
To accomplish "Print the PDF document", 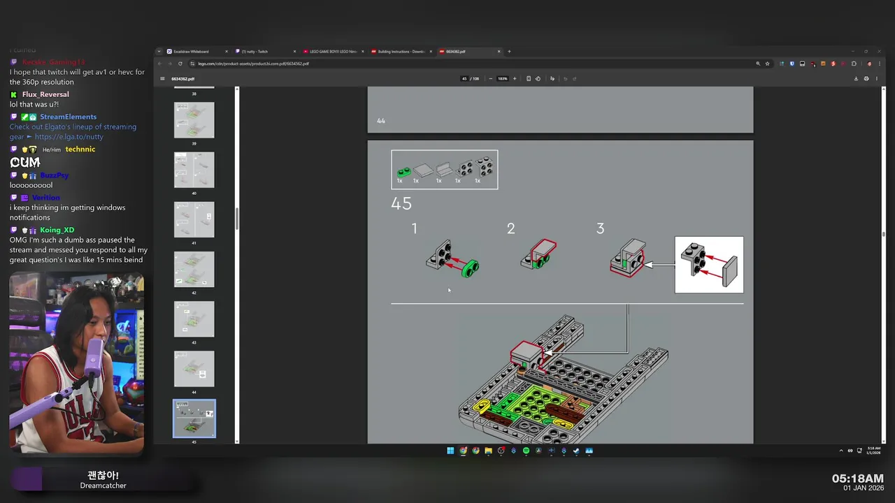I will coord(866,78).
